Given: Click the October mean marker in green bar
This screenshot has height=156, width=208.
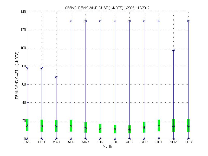Looking at the screenshot, I should [159, 126].
